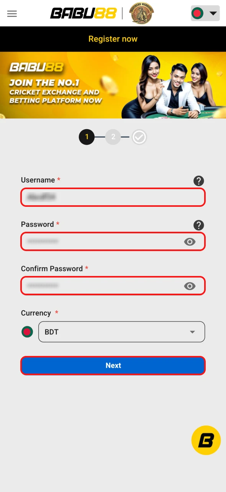Expand the language selector dropdown arrow

213,13
